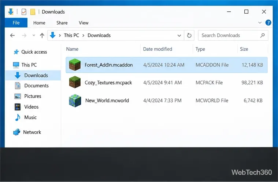Image resolution: width=278 pixels, height=182 pixels.
Task: Select the New_World.mcworld file name
Action: point(107,101)
